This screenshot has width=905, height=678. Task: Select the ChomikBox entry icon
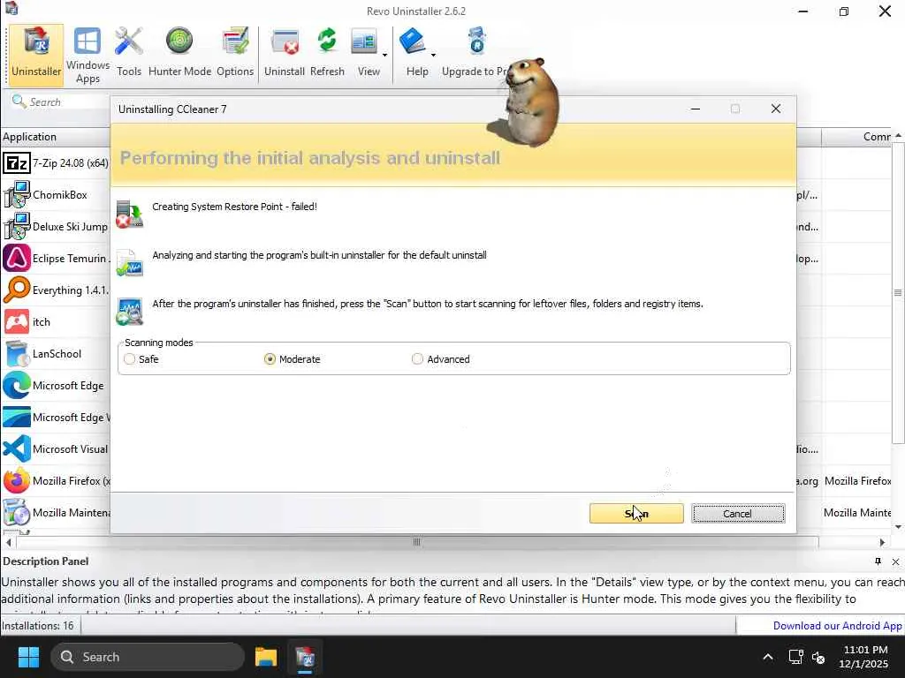pos(16,195)
